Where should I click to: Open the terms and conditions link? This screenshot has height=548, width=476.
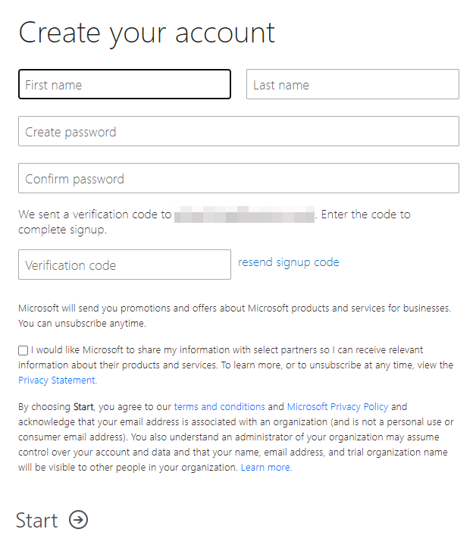(220, 407)
